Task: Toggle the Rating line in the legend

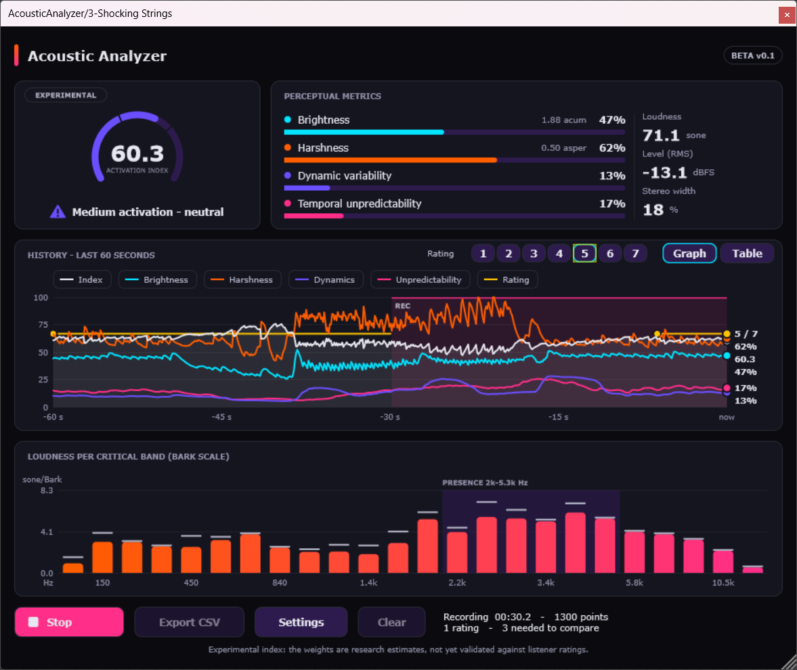Action: pos(507,280)
